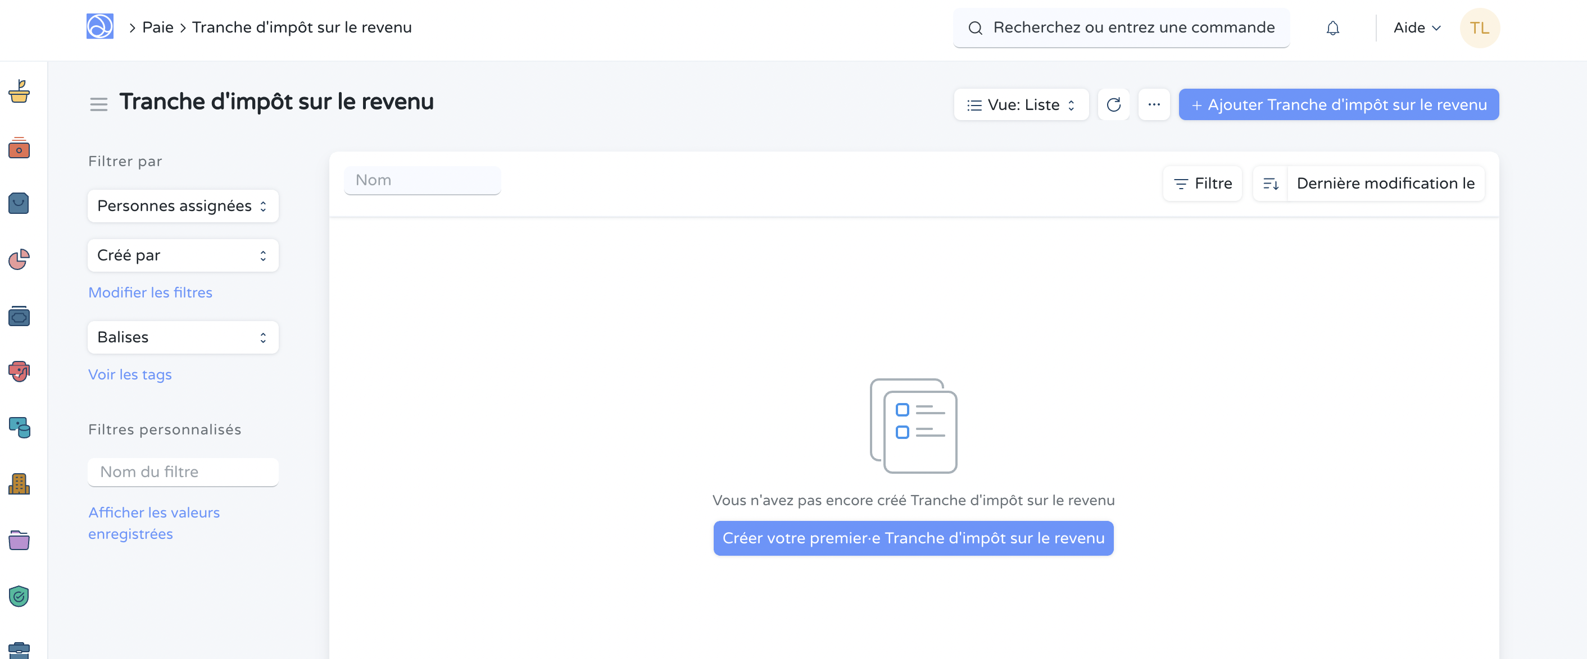Refresh the list with reload icon
Image resolution: width=1587 pixels, height=659 pixels.
1113,104
